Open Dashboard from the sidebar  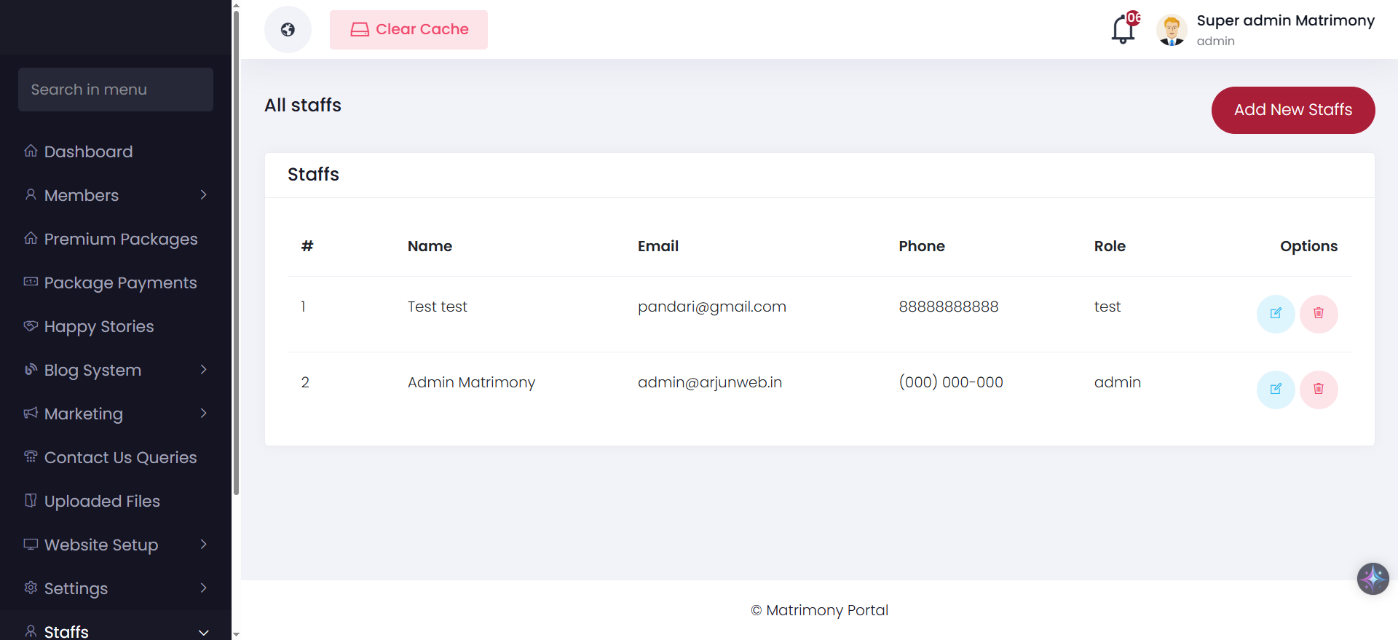coord(116,151)
